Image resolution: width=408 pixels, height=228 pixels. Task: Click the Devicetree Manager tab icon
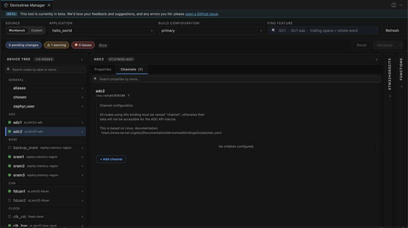[x=6, y=5]
